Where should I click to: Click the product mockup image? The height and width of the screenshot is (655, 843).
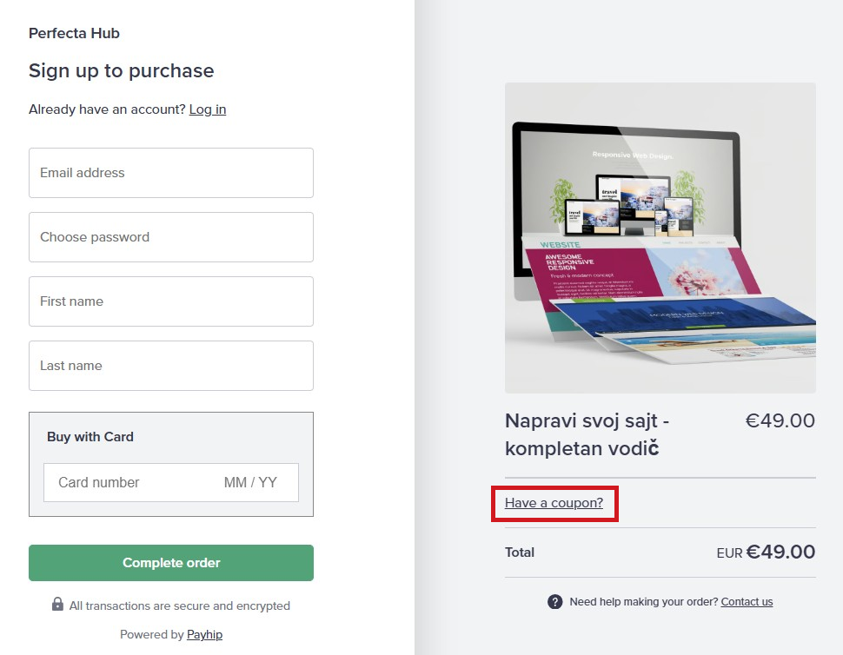coord(660,238)
